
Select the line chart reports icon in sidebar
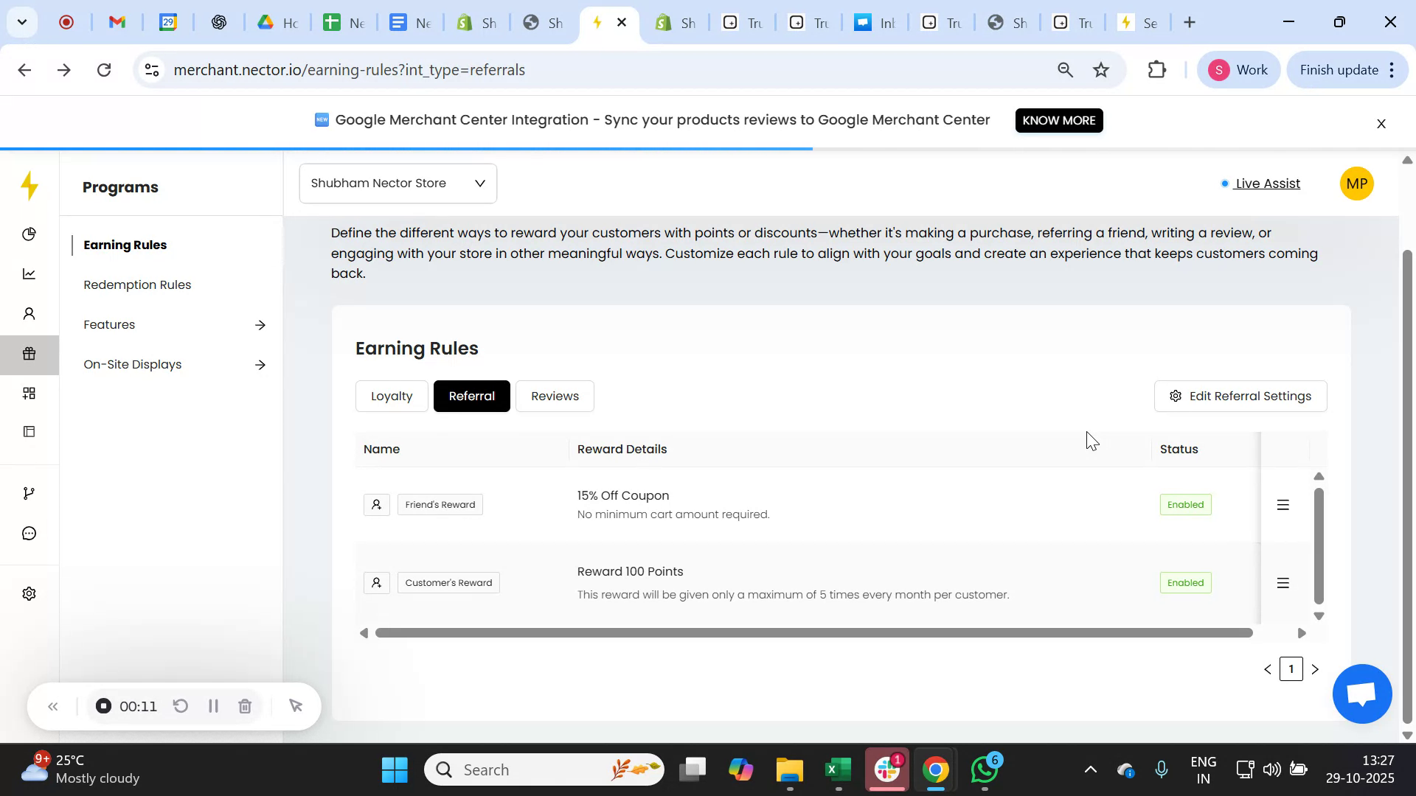[29, 273]
